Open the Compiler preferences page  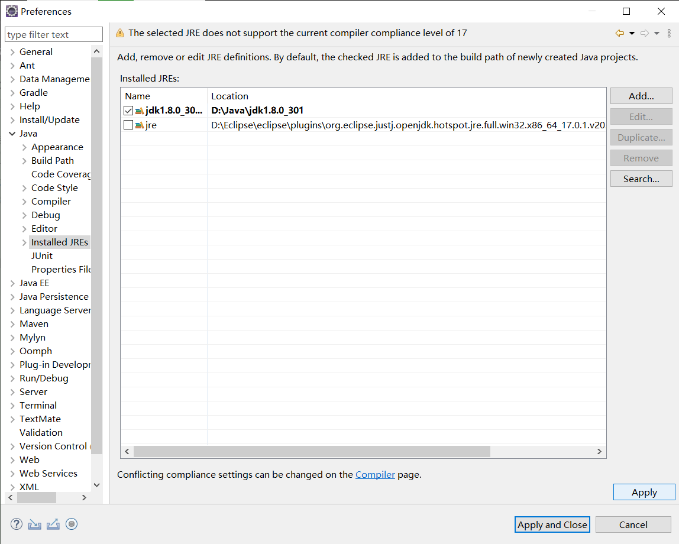tap(51, 201)
